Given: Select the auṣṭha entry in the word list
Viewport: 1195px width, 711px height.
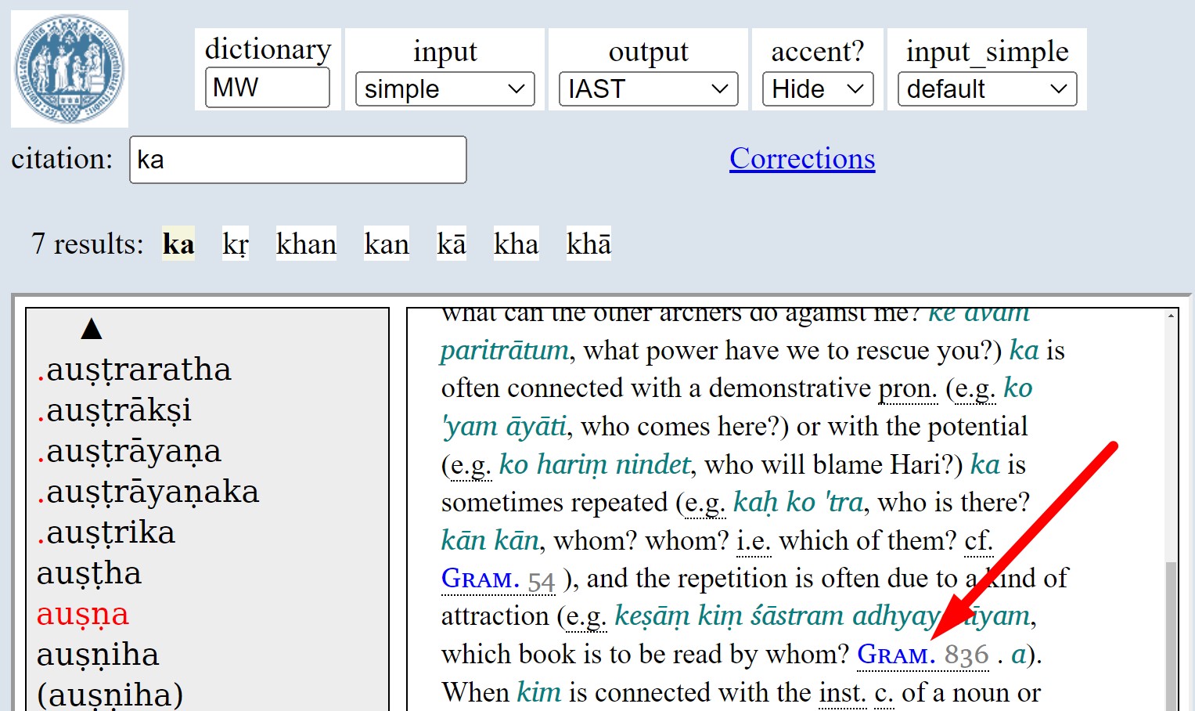Looking at the screenshot, I should point(88,573).
